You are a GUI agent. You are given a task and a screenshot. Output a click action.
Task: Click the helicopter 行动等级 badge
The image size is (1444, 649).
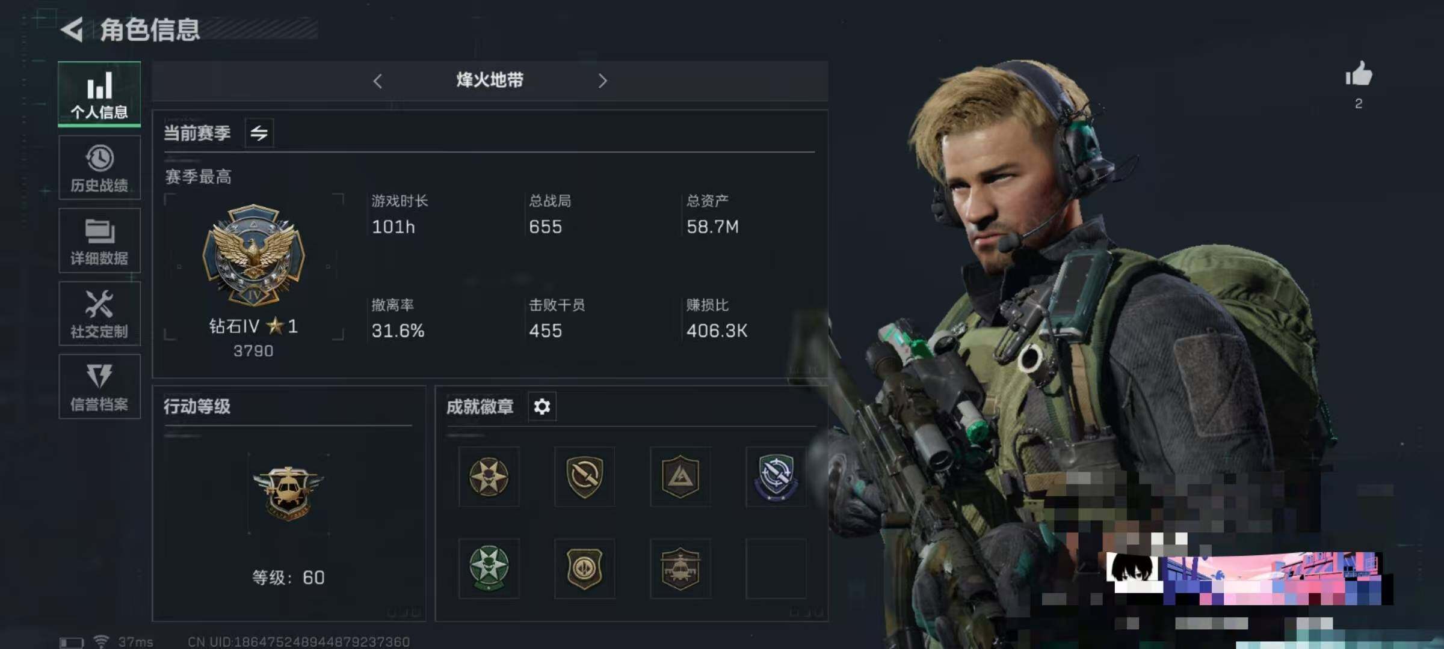(x=288, y=493)
